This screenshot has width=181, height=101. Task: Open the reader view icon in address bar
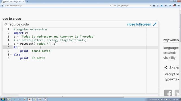111,6
